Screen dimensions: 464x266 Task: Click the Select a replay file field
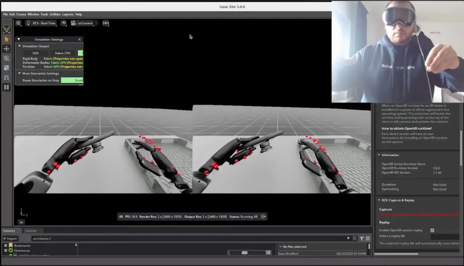coord(445,236)
